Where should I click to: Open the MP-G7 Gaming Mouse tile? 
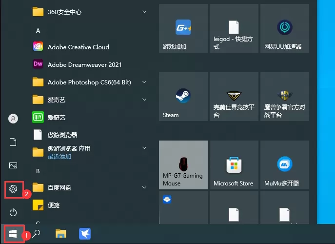click(x=183, y=165)
